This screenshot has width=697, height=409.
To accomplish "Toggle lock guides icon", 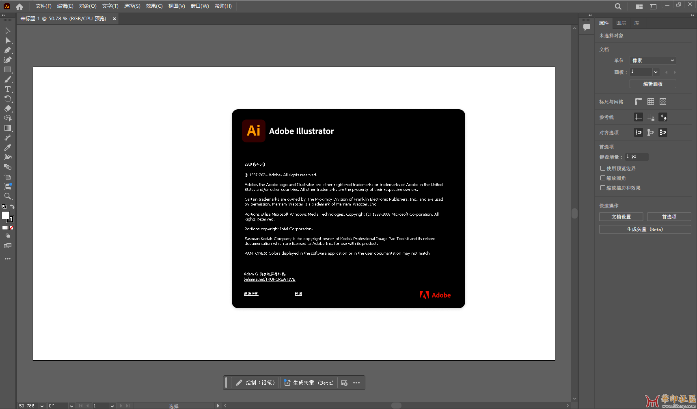I will tap(651, 117).
